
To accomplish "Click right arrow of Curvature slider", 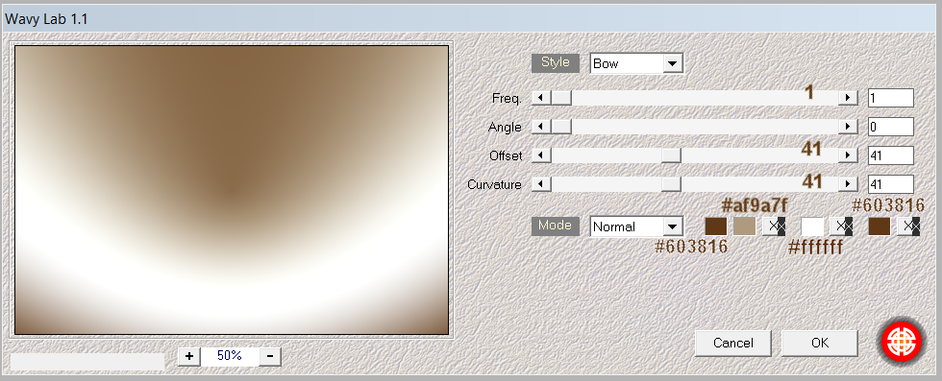I will point(848,184).
